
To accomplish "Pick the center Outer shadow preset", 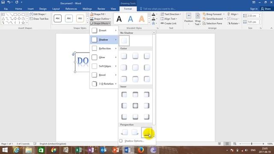I will click(135, 68).
